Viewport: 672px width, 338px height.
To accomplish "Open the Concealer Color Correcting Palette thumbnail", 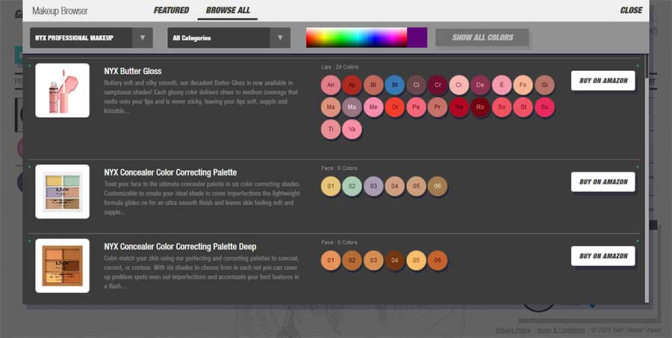I will (62, 192).
